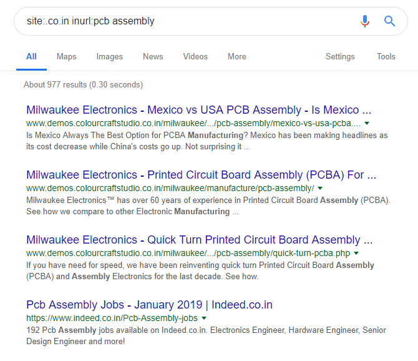
Task: Open Pcb Assembly Jobs Indeed.co.in result
Action: coord(149,305)
